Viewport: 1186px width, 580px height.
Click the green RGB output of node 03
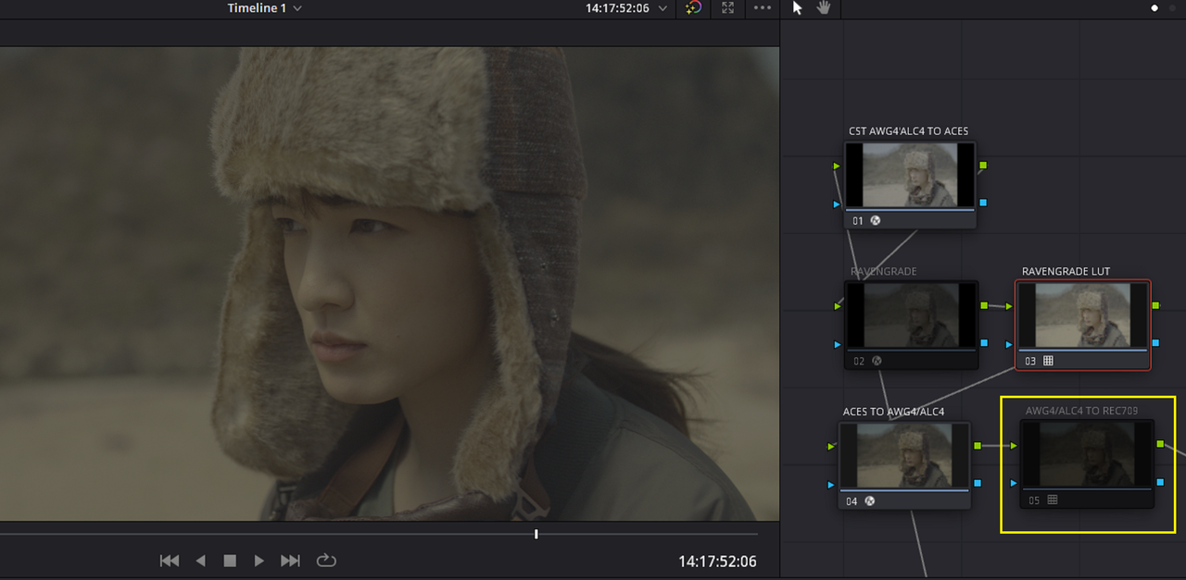coord(1155,304)
